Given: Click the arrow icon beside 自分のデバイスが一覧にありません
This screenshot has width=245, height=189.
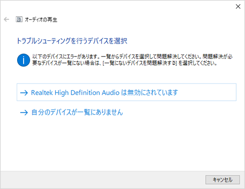Looking at the screenshot, I should pyautogui.click(x=24, y=112).
